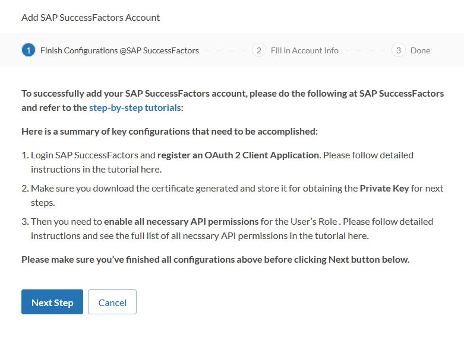Click the bold 'Private Key' text
This screenshot has height=341, width=464.
click(383, 188)
